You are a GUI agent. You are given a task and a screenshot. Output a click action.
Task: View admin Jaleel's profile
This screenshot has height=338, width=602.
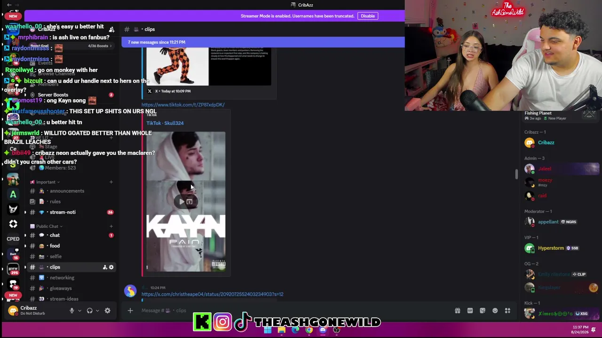[x=562, y=169]
